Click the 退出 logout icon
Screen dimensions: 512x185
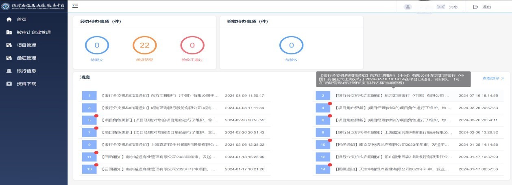tap(475, 7)
